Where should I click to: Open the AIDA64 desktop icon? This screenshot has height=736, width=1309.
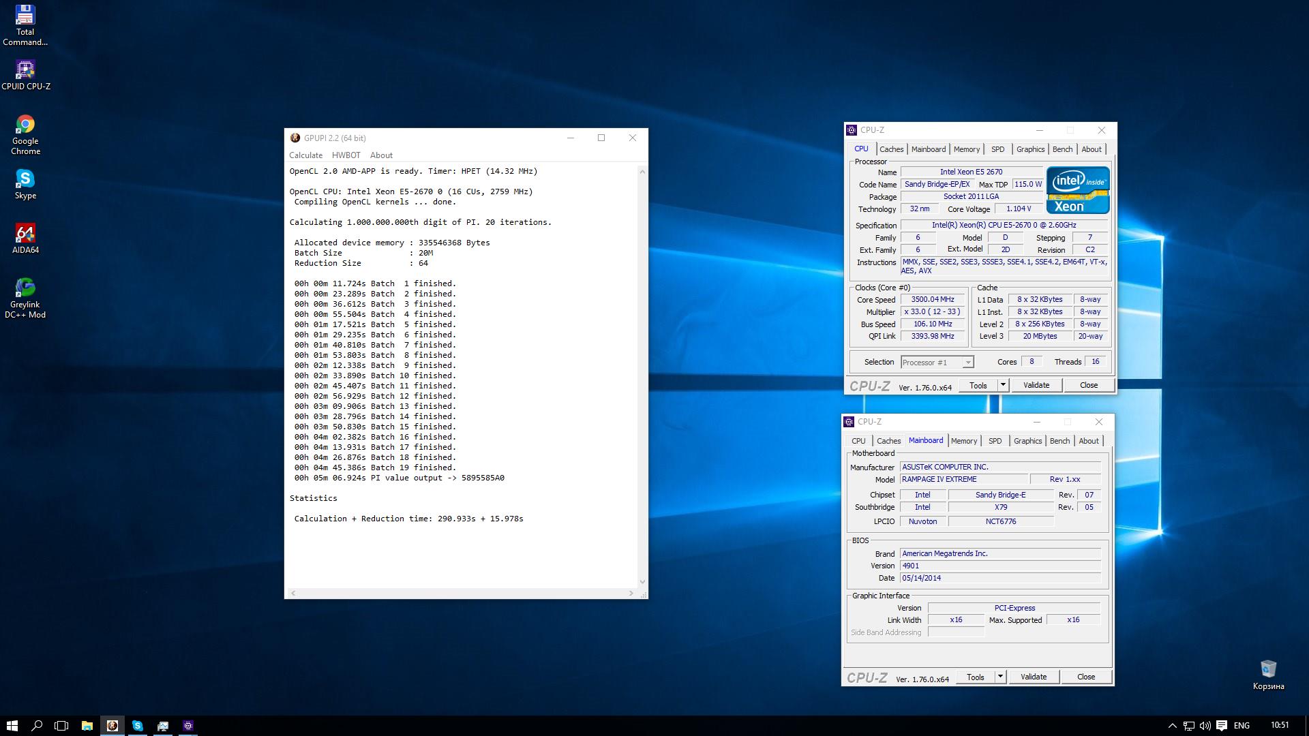(25, 239)
